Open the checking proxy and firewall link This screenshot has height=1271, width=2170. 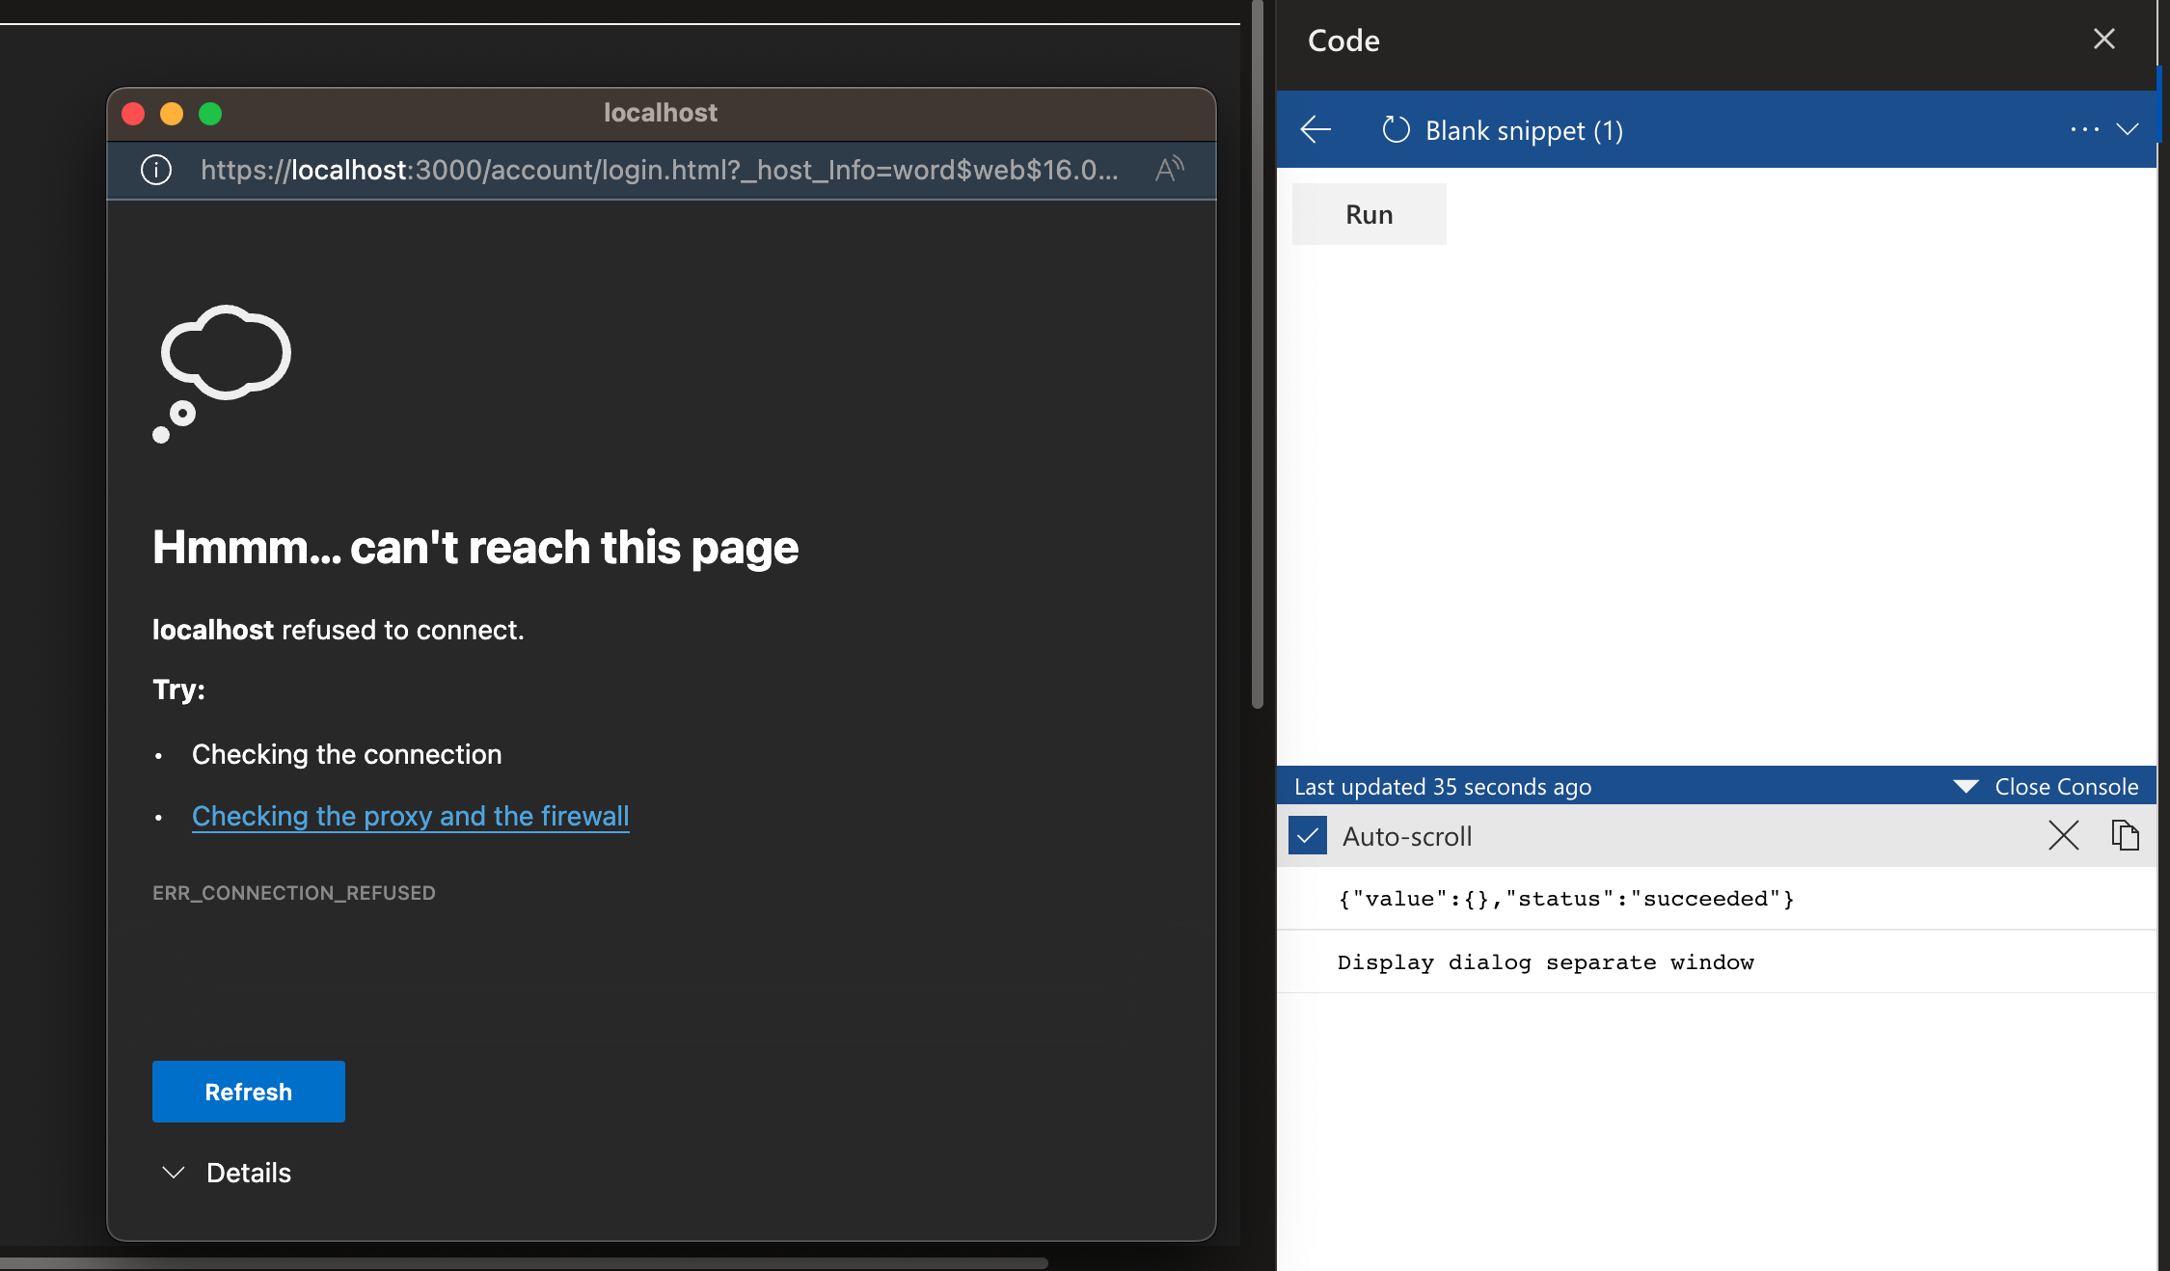click(410, 816)
